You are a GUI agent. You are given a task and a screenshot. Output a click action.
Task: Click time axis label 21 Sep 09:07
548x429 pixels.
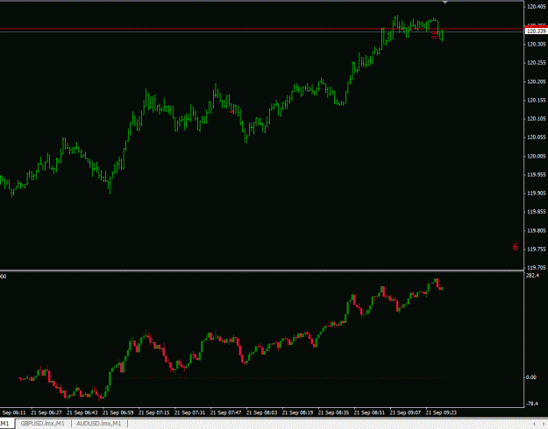(x=405, y=412)
